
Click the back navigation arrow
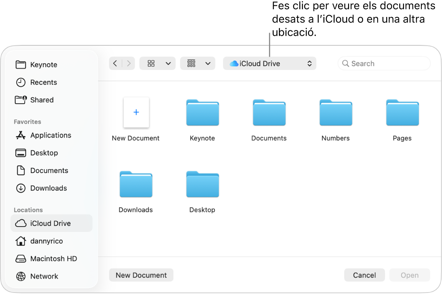point(116,63)
